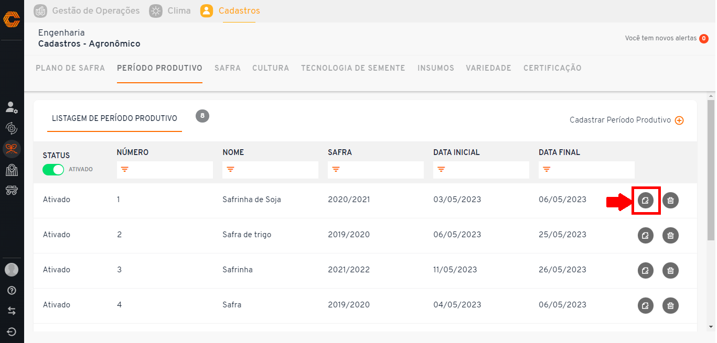Open user settings icon in sidebar

[12, 107]
